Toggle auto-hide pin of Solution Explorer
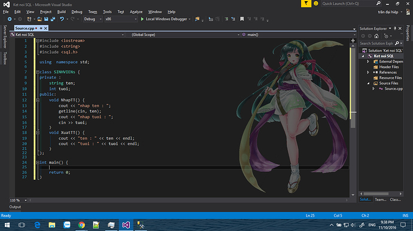The width and height of the screenshot is (413, 231). coord(395,29)
